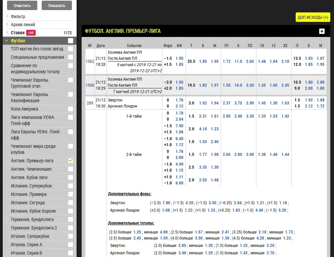The image size is (334, 257).
Task: Open event number 1562 link
Action: click(x=90, y=61)
